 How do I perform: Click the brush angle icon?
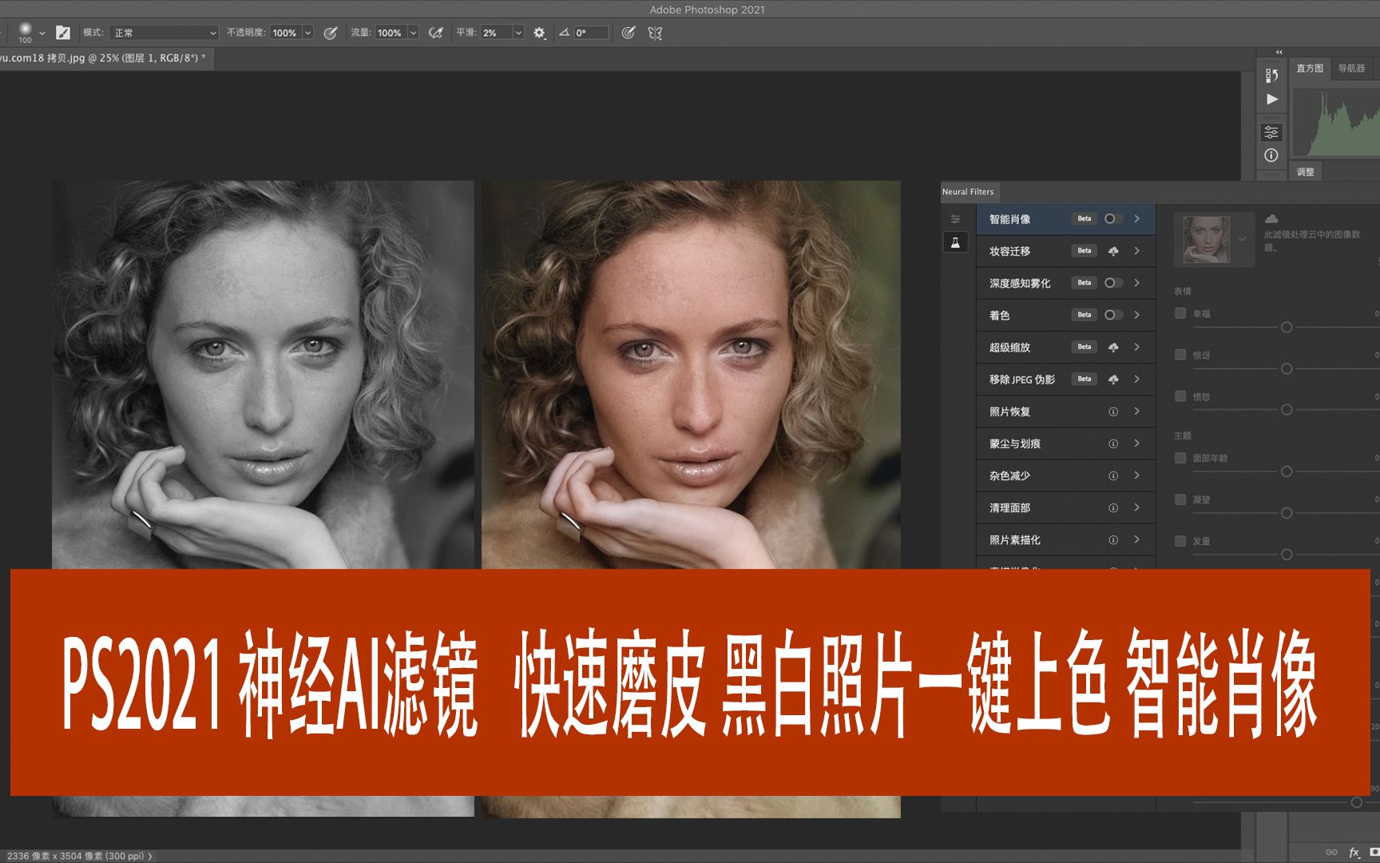pos(564,33)
